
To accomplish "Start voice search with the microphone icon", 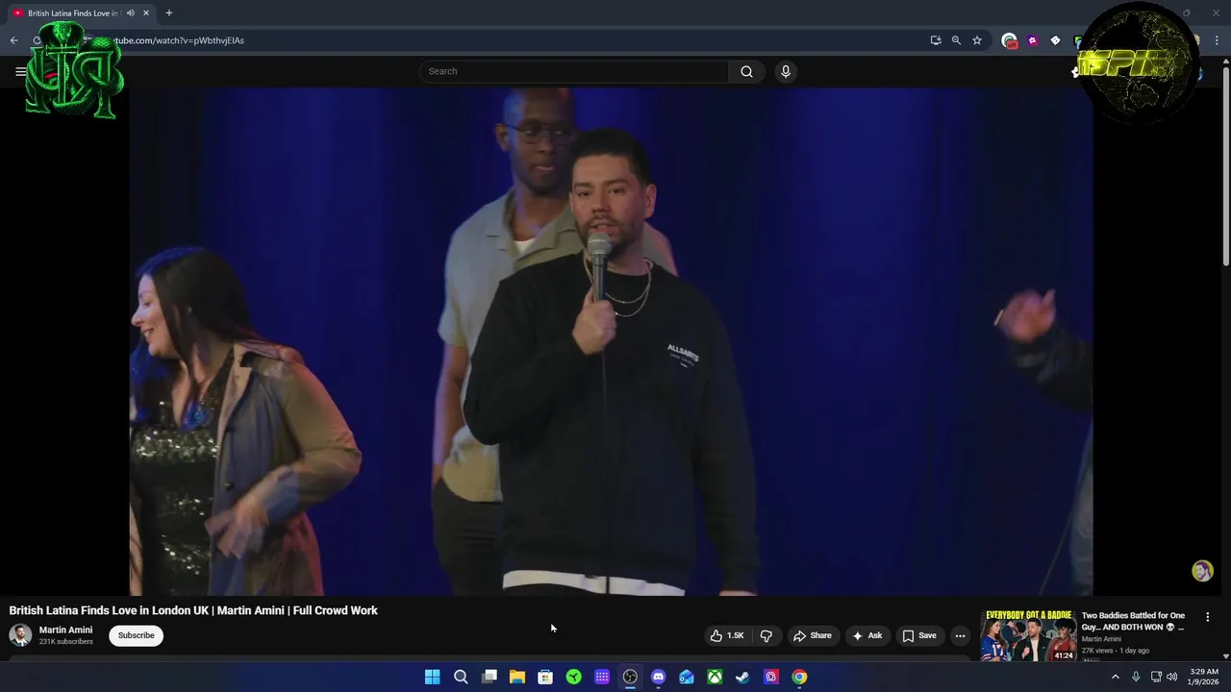I will coord(786,71).
